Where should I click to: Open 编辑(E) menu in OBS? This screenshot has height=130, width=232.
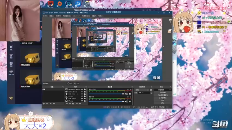click(x=52, y=16)
